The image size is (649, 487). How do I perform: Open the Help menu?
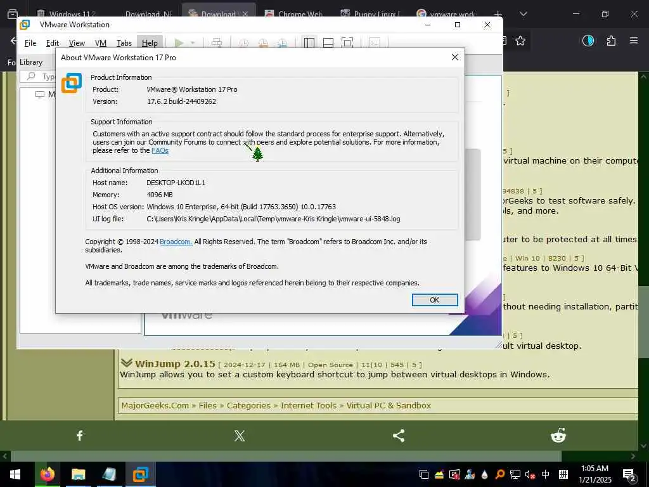point(150,43)
